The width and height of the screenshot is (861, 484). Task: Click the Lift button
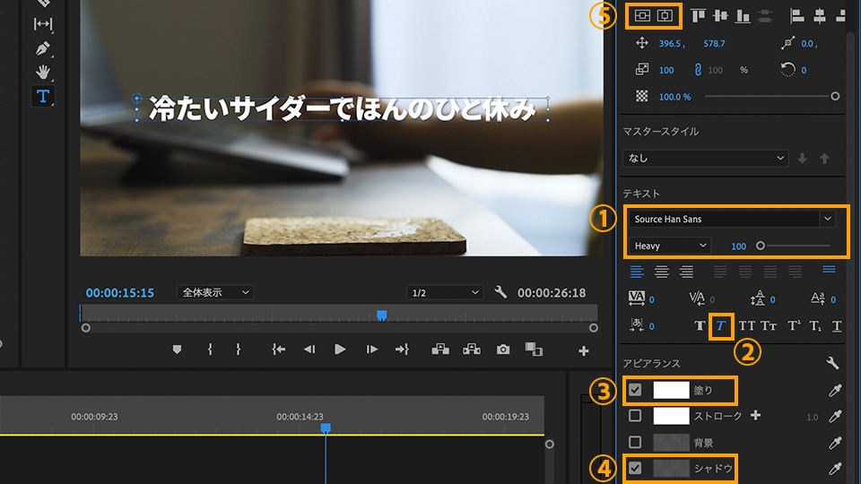pyautogui.click(x=440, y=349)
